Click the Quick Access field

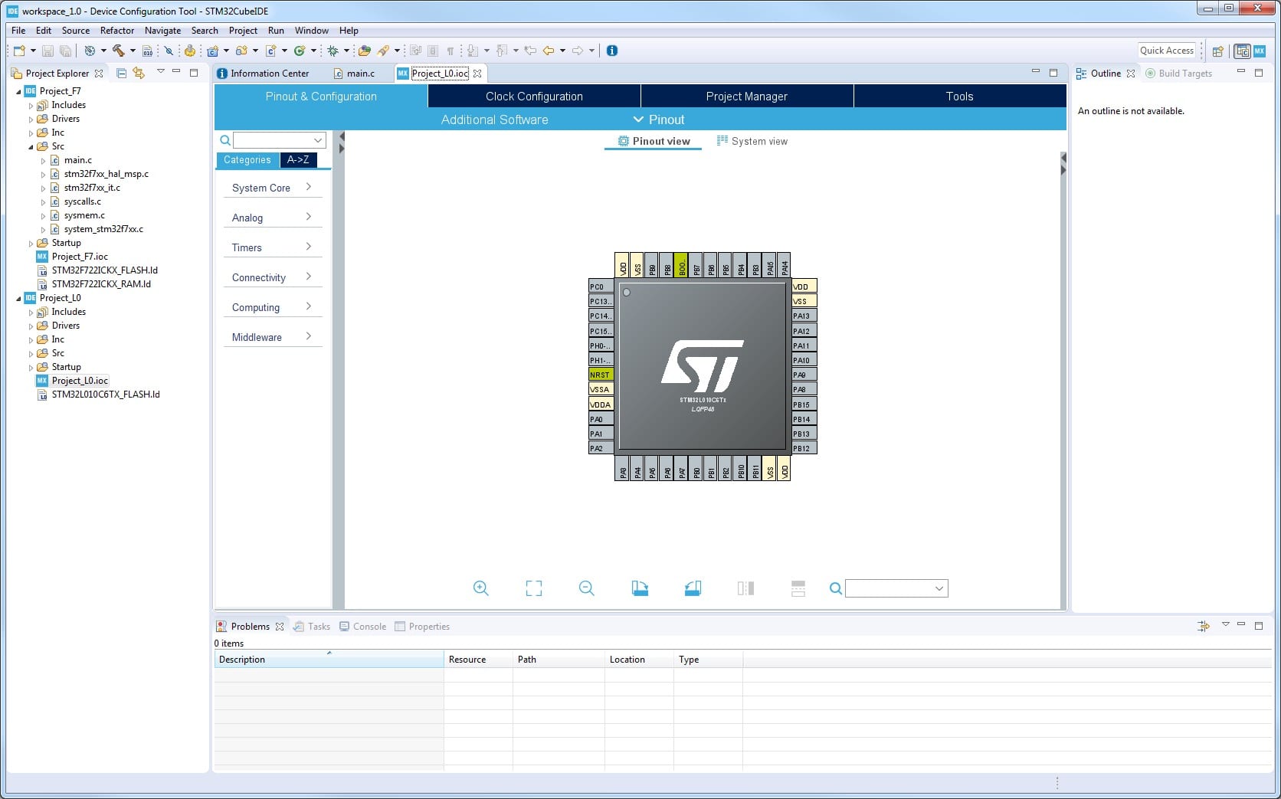1166,51
